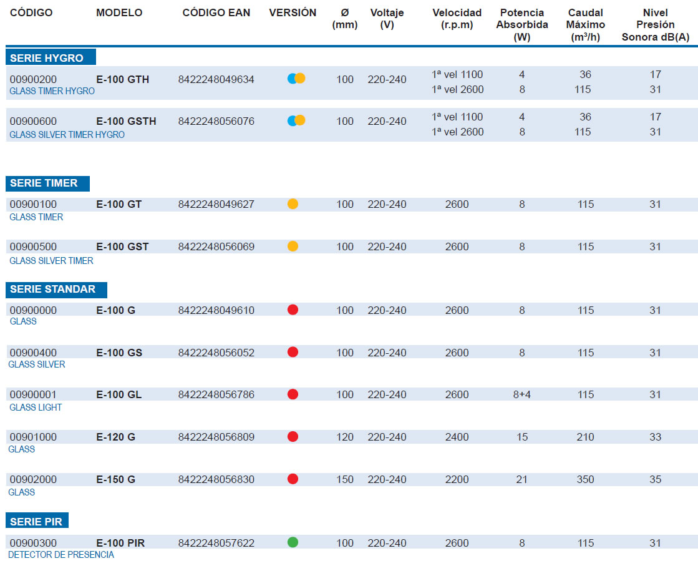
Task: Click product code 00900500
Action: pos(34,246)
